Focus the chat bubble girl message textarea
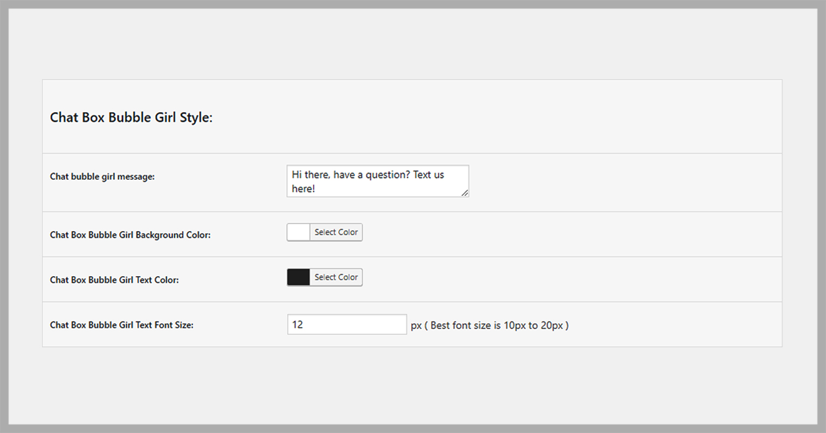The height and width of the screenshot is (433, 826). pyautogui.click(x=378, y=181)
